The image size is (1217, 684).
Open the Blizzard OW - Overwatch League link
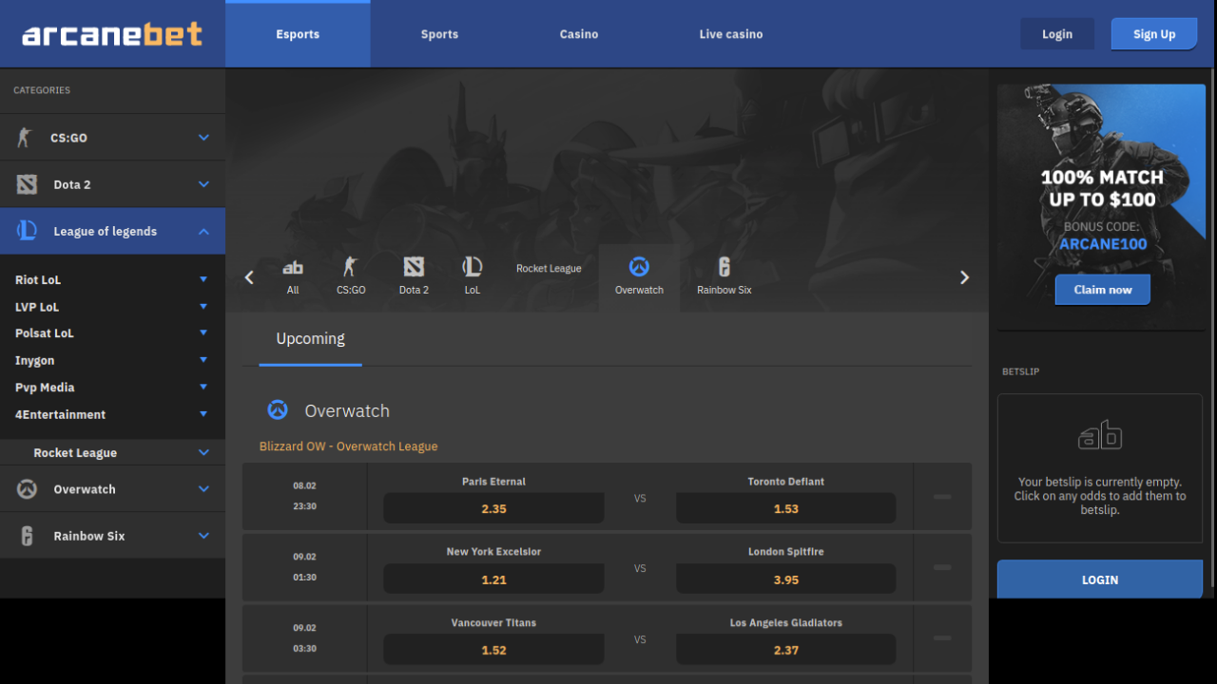click(348, 446)
